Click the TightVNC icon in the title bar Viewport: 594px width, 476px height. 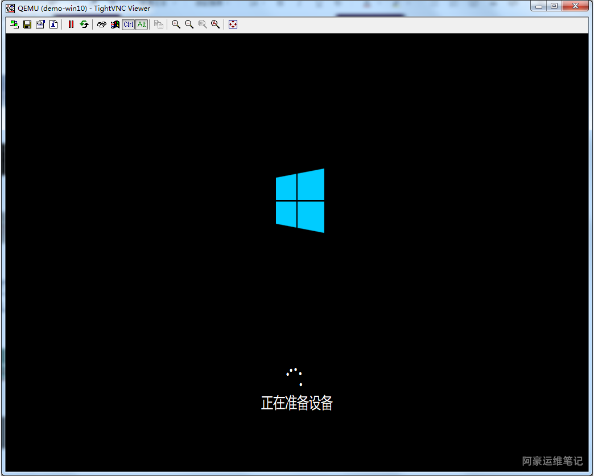click(x=10, y=9)
